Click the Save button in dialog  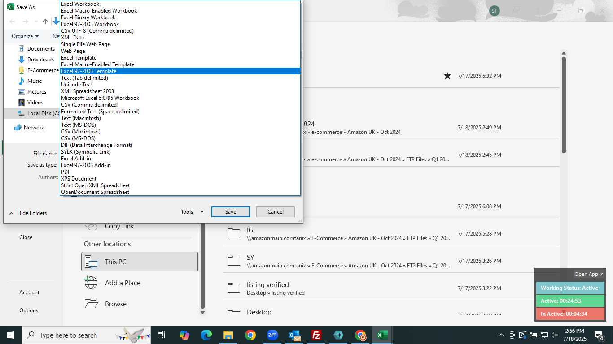coord(231,212)
